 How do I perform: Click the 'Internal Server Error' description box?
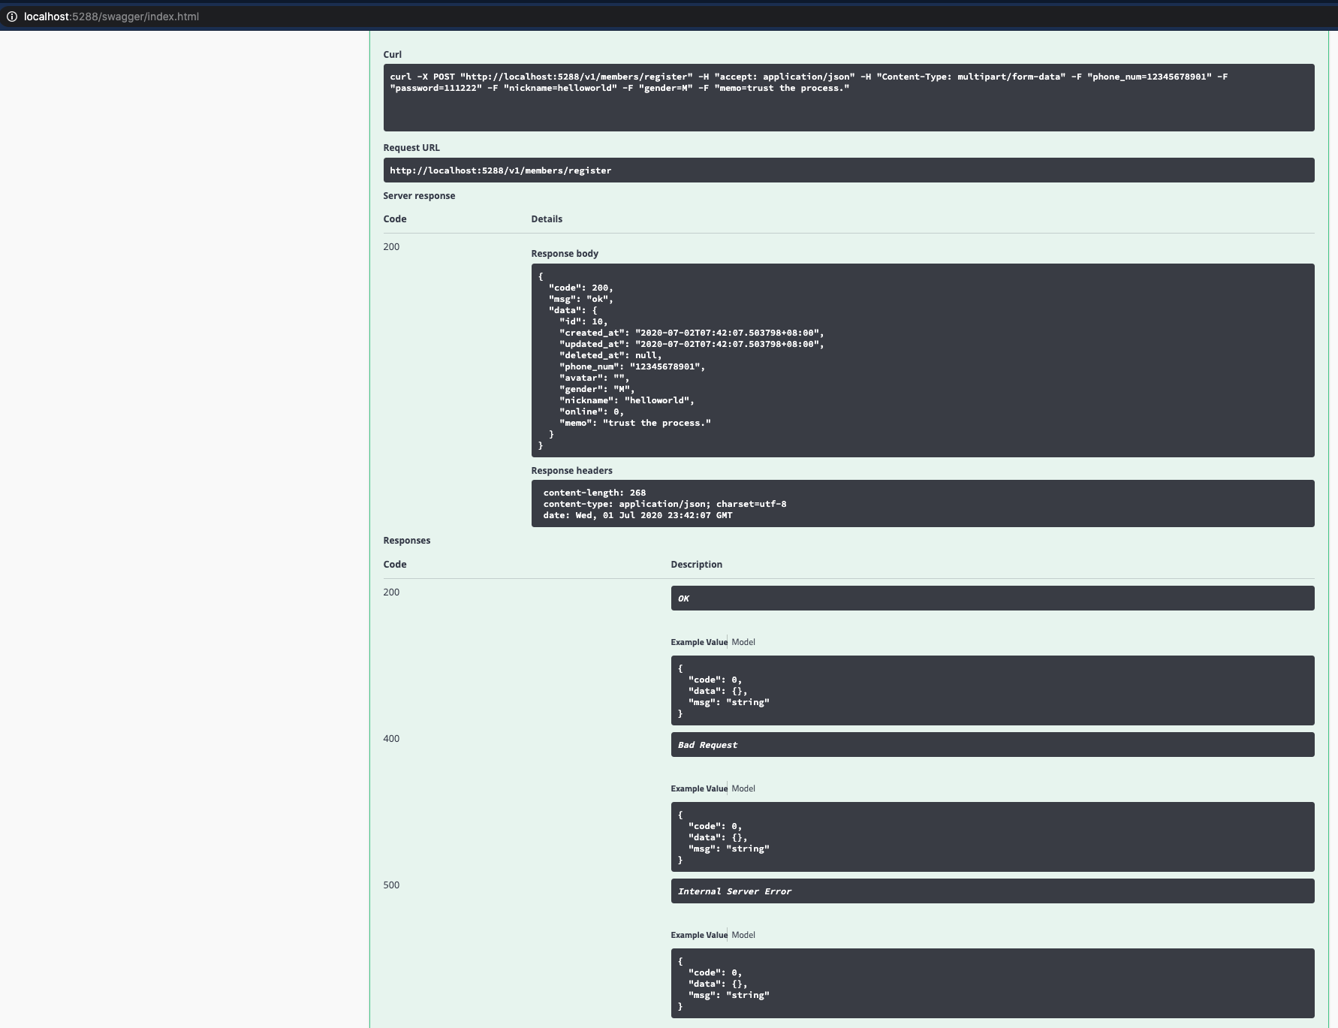pyautogui.click(x=993, y=891)
